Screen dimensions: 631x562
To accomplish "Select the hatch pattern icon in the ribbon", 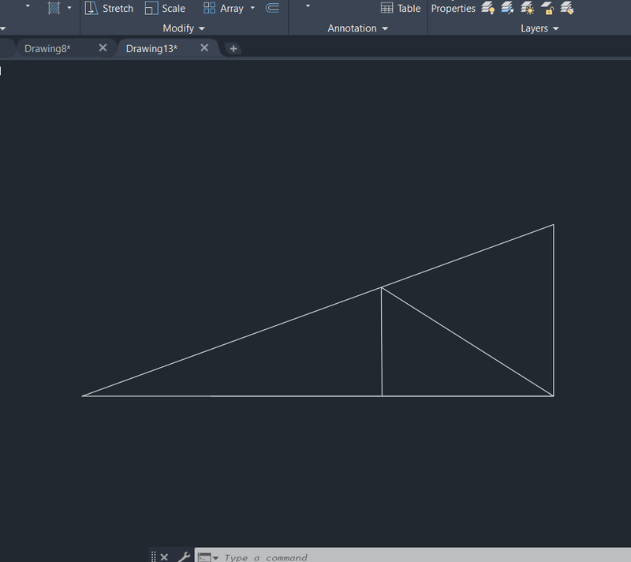I will [53, 8].
